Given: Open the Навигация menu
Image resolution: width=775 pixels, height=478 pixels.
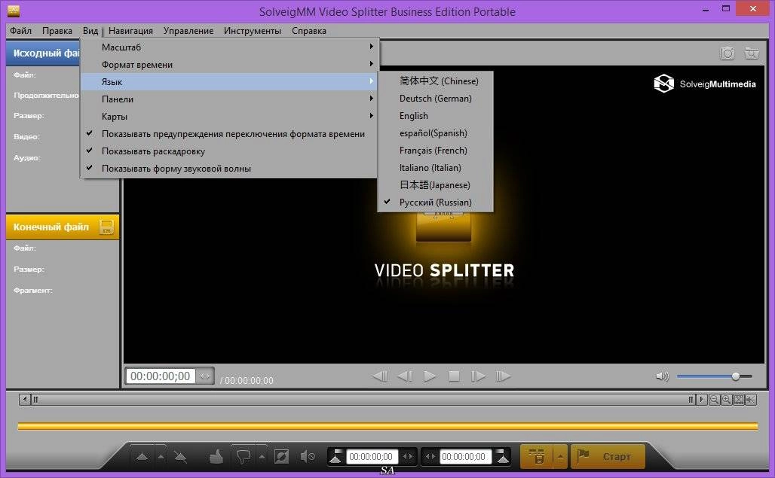Looking at the screenshot, I should [x=130, y=31].
